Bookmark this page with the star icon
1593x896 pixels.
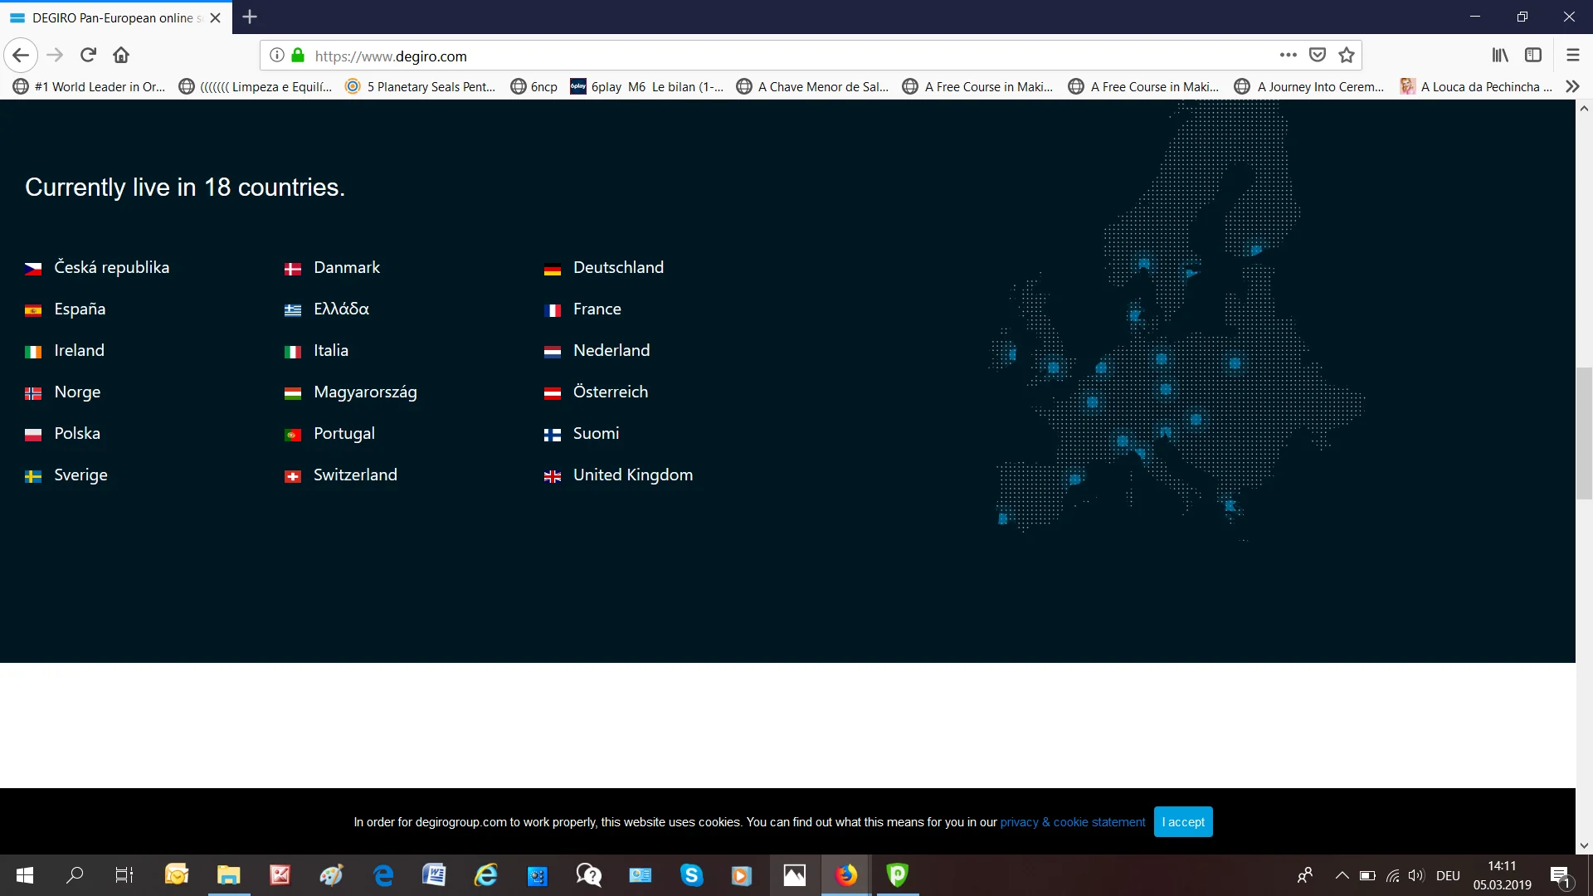pos(1347,56)
